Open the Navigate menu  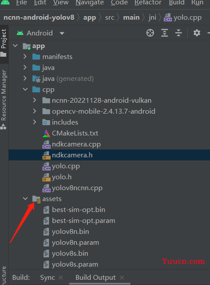click(90, 3)
